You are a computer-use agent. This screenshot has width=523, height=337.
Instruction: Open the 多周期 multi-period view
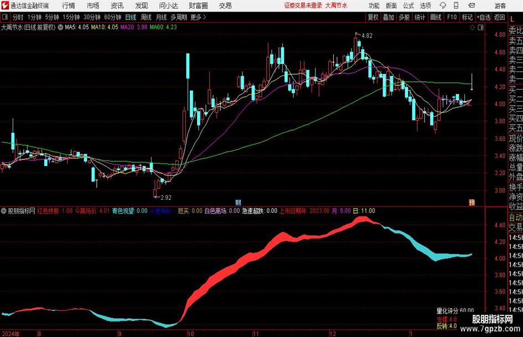(x=179, y=17)
